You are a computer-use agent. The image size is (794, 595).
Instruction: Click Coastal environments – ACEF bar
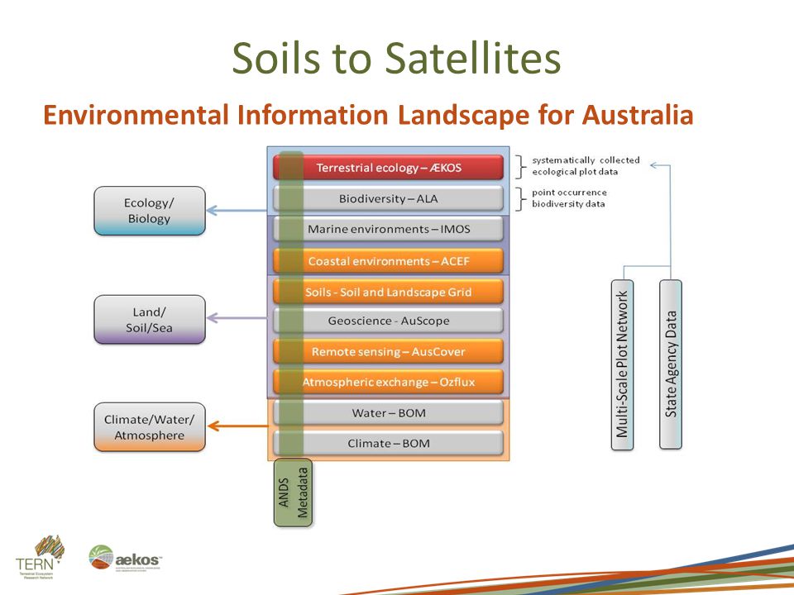pyautogui.click(x=389, y=261)
